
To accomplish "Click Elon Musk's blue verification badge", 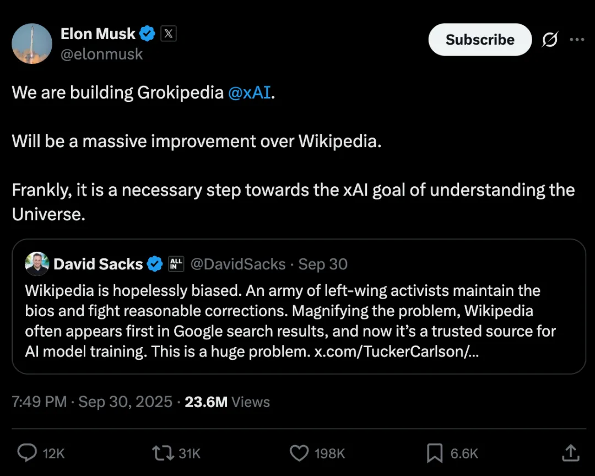I will click(147, 33).
